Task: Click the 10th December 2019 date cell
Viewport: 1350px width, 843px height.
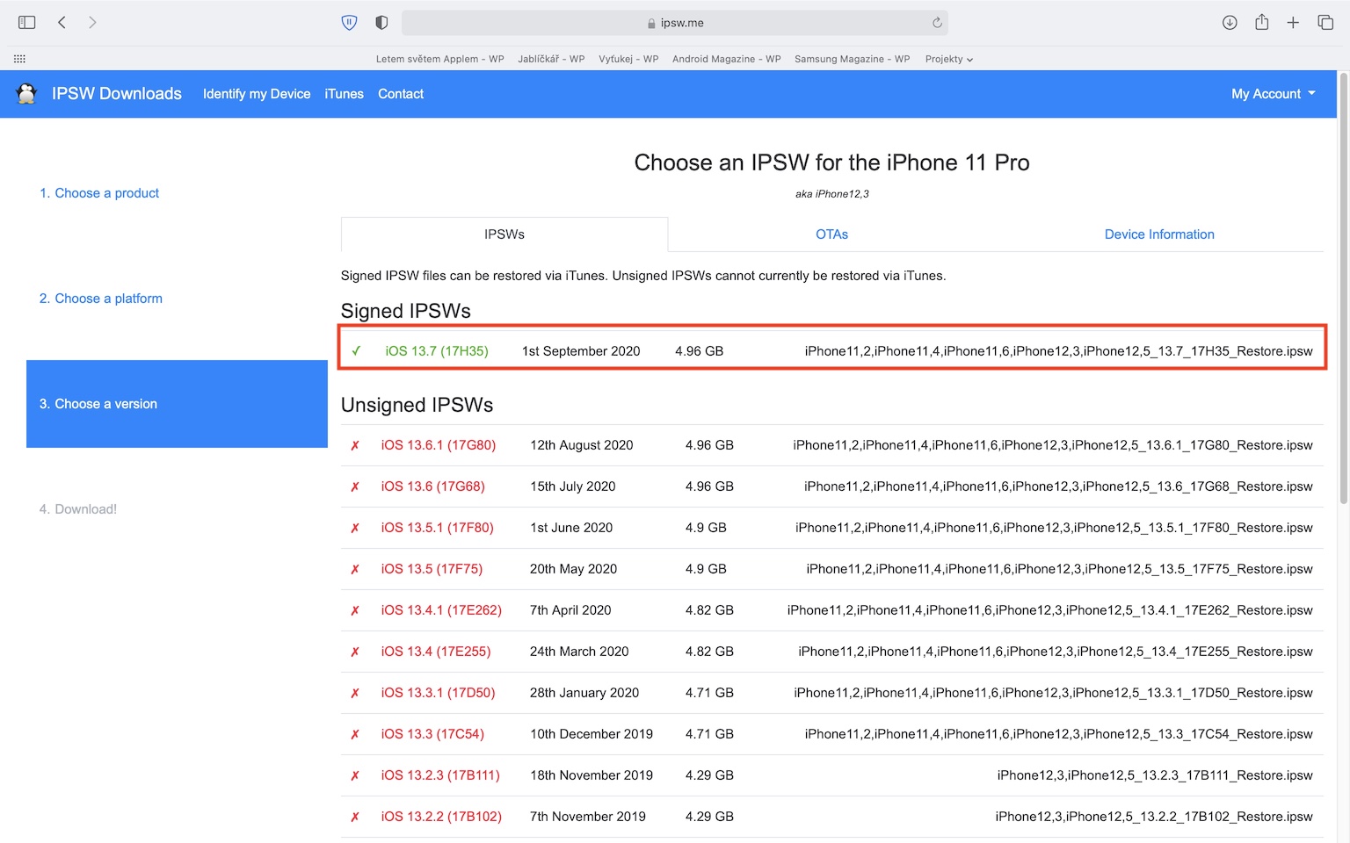Action: [592, 734]
